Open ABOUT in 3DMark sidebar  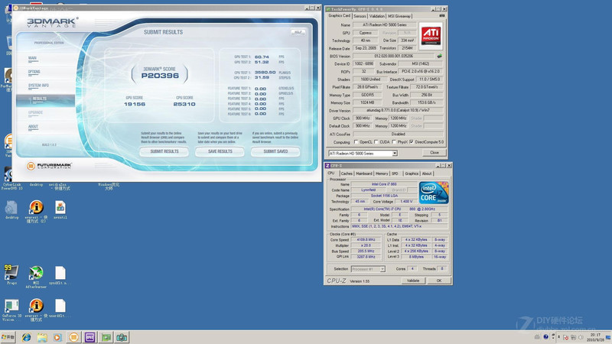coord(33,127)
